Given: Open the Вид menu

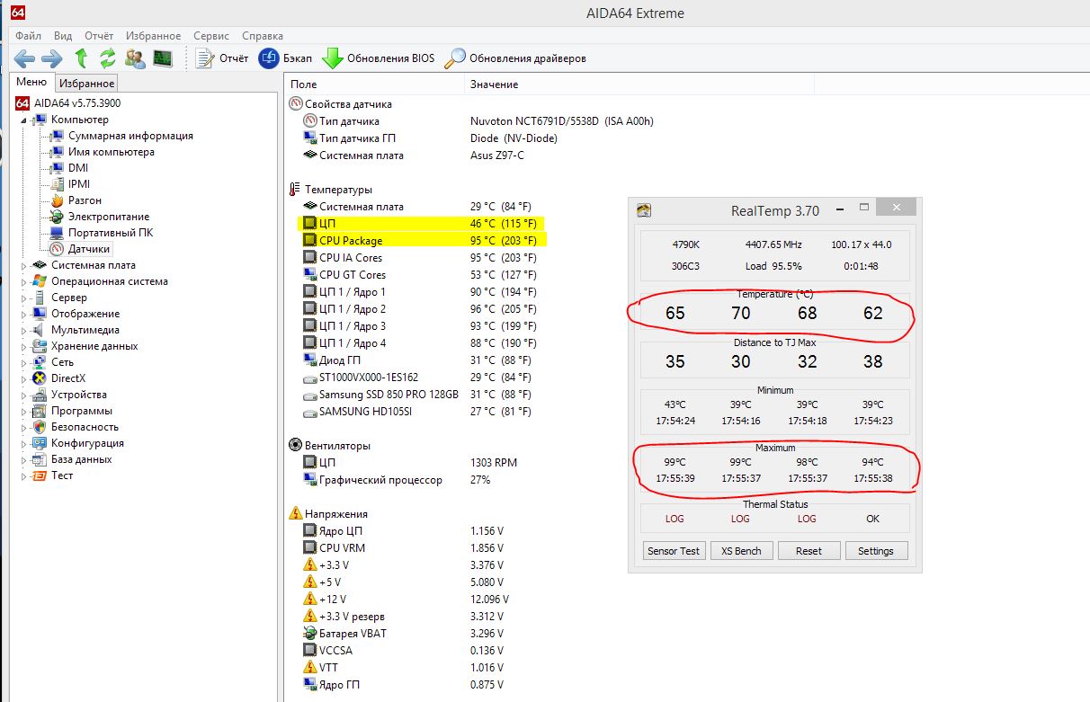Looking at the screenshot, I should [63, 36].
